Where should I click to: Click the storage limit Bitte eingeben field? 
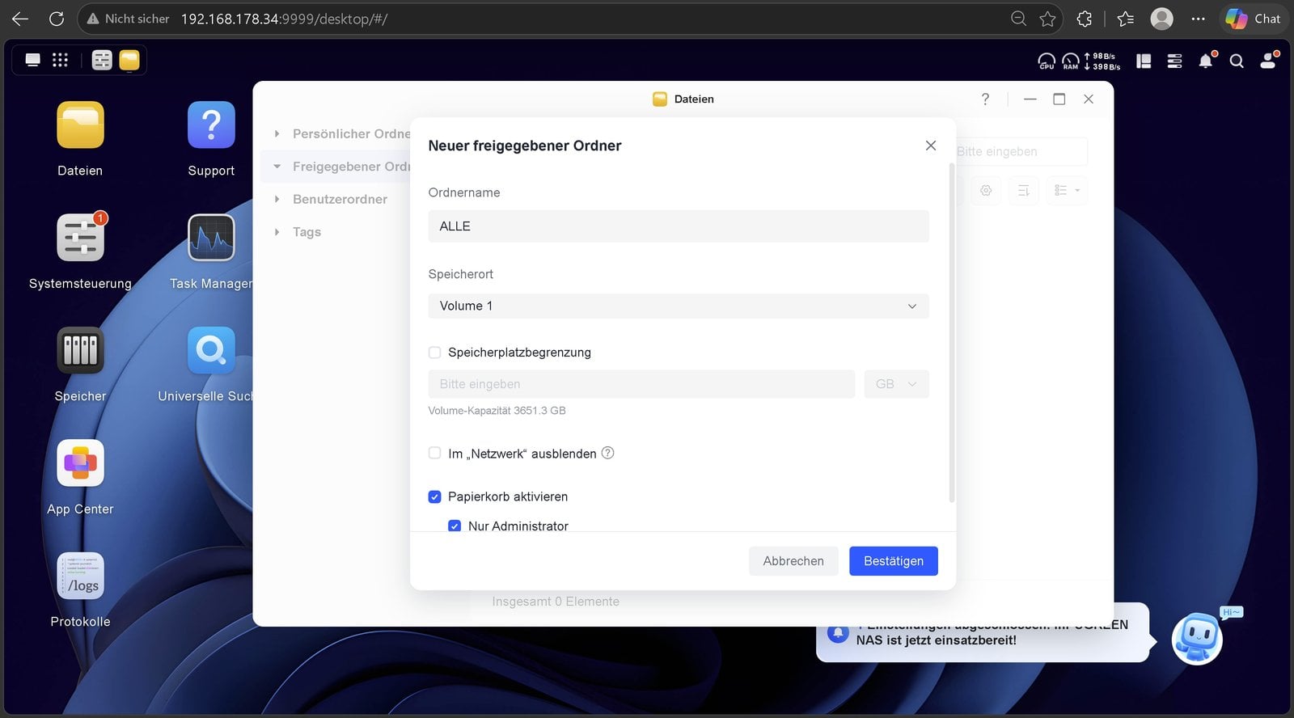(641, 384)
